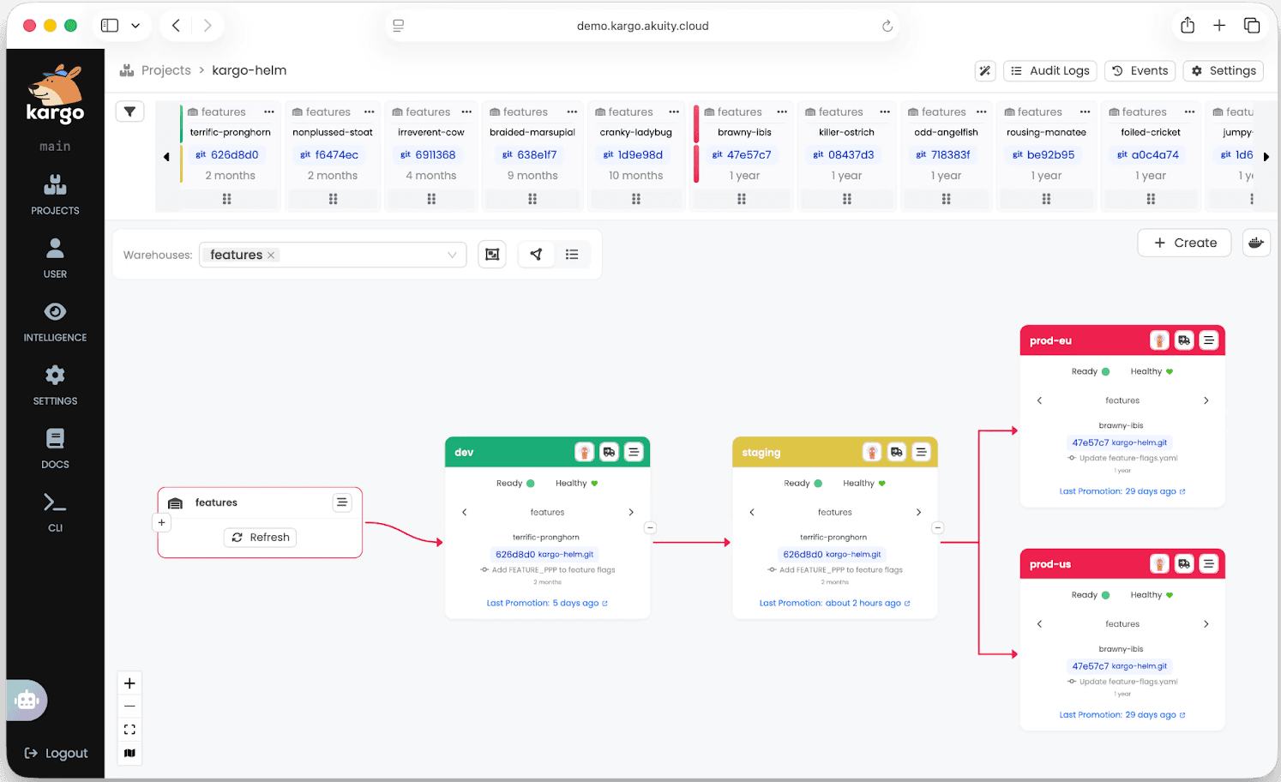Fit the graph view to screen
Viewport: 1281px width, 782px height.
click(x=129, y=730)
